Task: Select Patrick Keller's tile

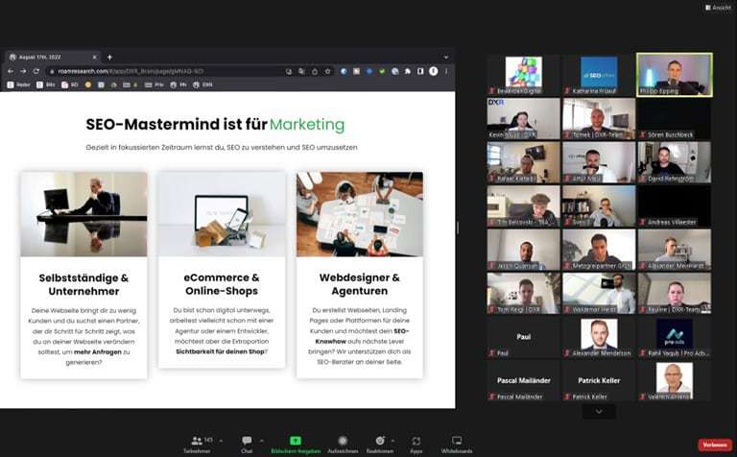Action: point(599,381)
